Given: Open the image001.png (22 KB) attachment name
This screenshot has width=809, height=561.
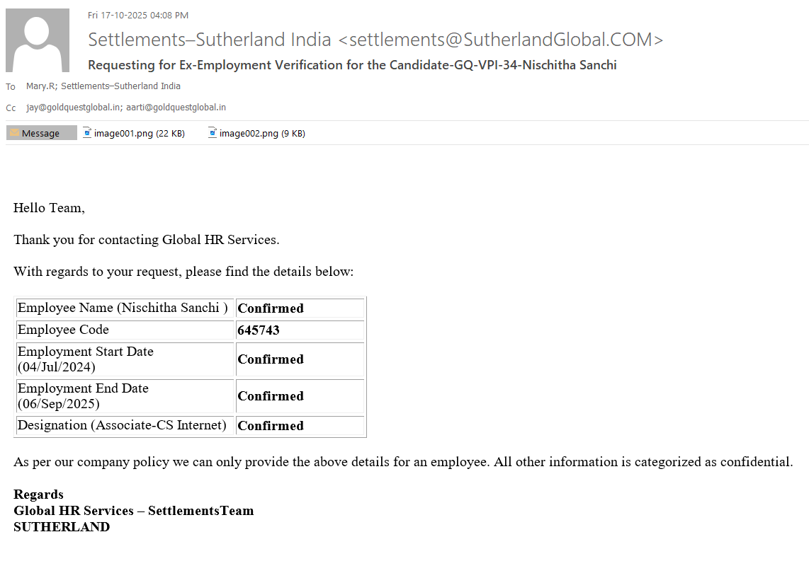Looking at the screenshot, I should [140, 133].
